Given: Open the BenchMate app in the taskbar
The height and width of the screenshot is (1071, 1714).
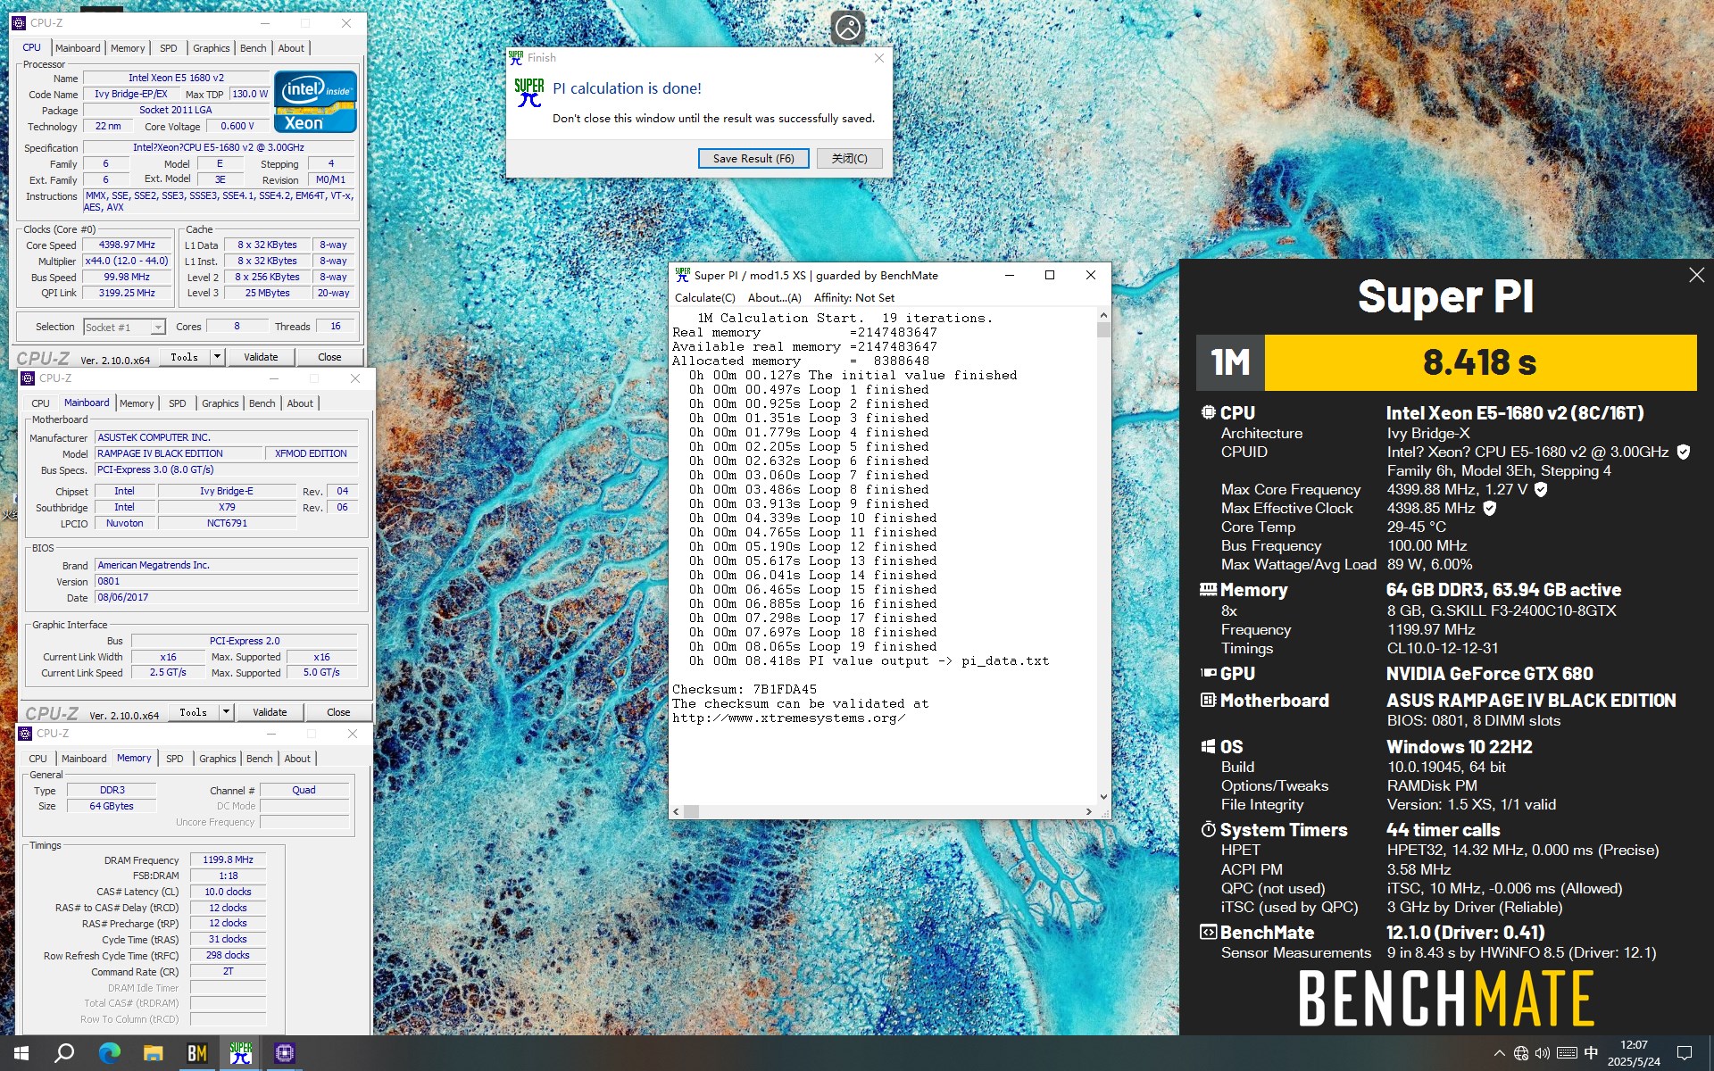Looking at the screenshot, I should (197, 1053).
